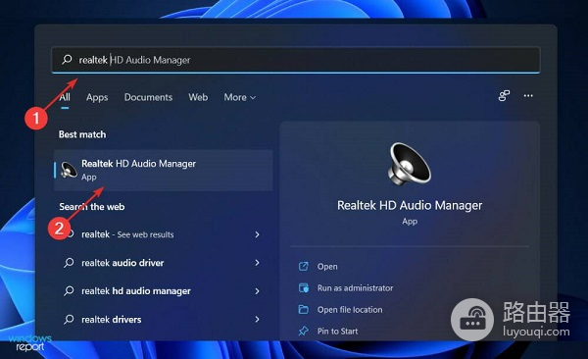Switch to the Apps tab
The height and width of the screenshot is (359, 588).
(x=97, y=97)
